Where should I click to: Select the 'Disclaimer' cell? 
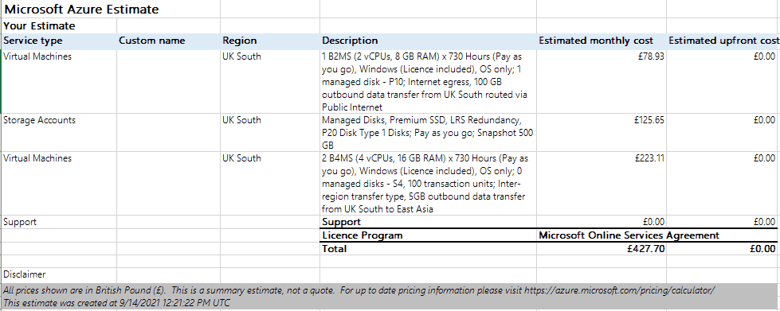click(59, 274)
